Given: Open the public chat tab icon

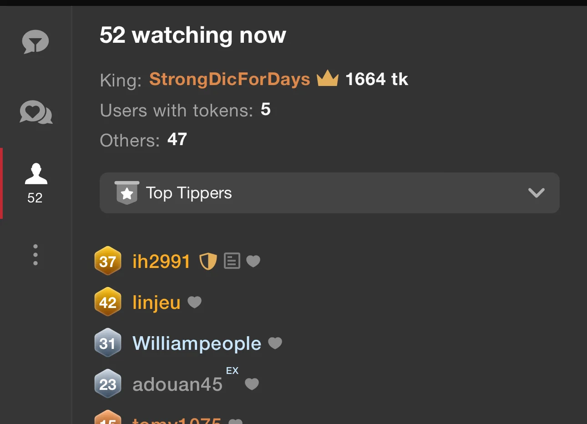Looking at the screenshot, I should tap(35, 42).
